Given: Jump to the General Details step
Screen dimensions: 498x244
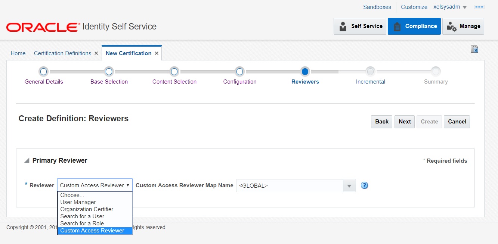Looking at the screenshot, I should coord(44,72).
